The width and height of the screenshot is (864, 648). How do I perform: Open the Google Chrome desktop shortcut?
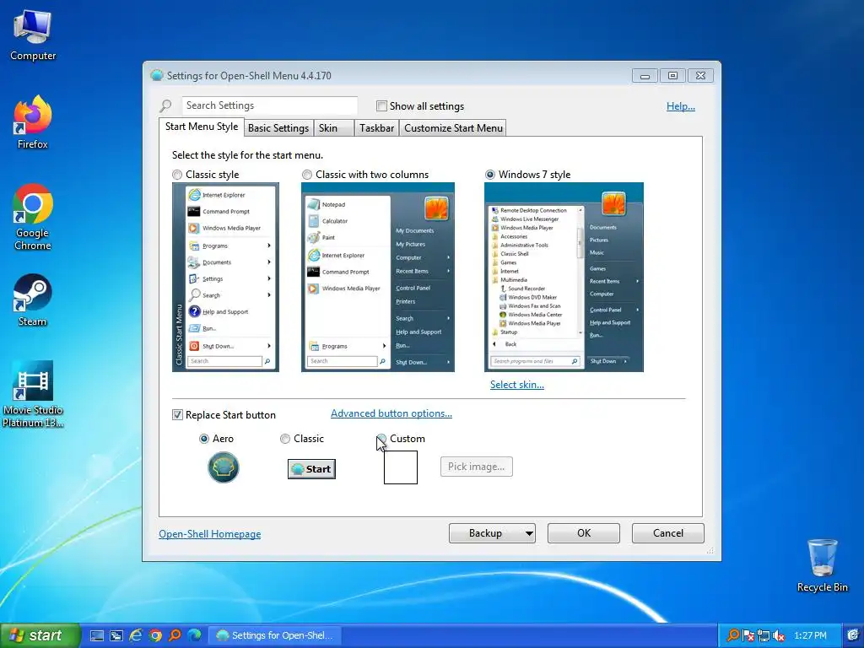pyautogui.click(x=33, y=217)
